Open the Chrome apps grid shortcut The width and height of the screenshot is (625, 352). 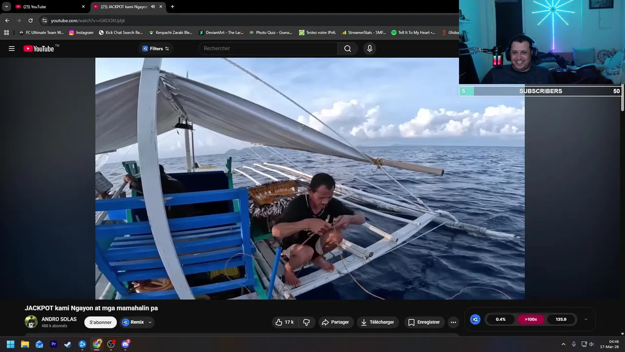(6, 33)
